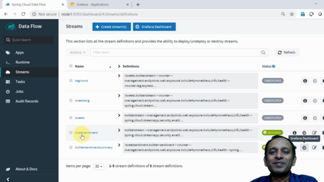This screenshot has width=324, height=182.
Task: Close the Spring Cloud Data Flow tab
Action: [x=63, y=5]
